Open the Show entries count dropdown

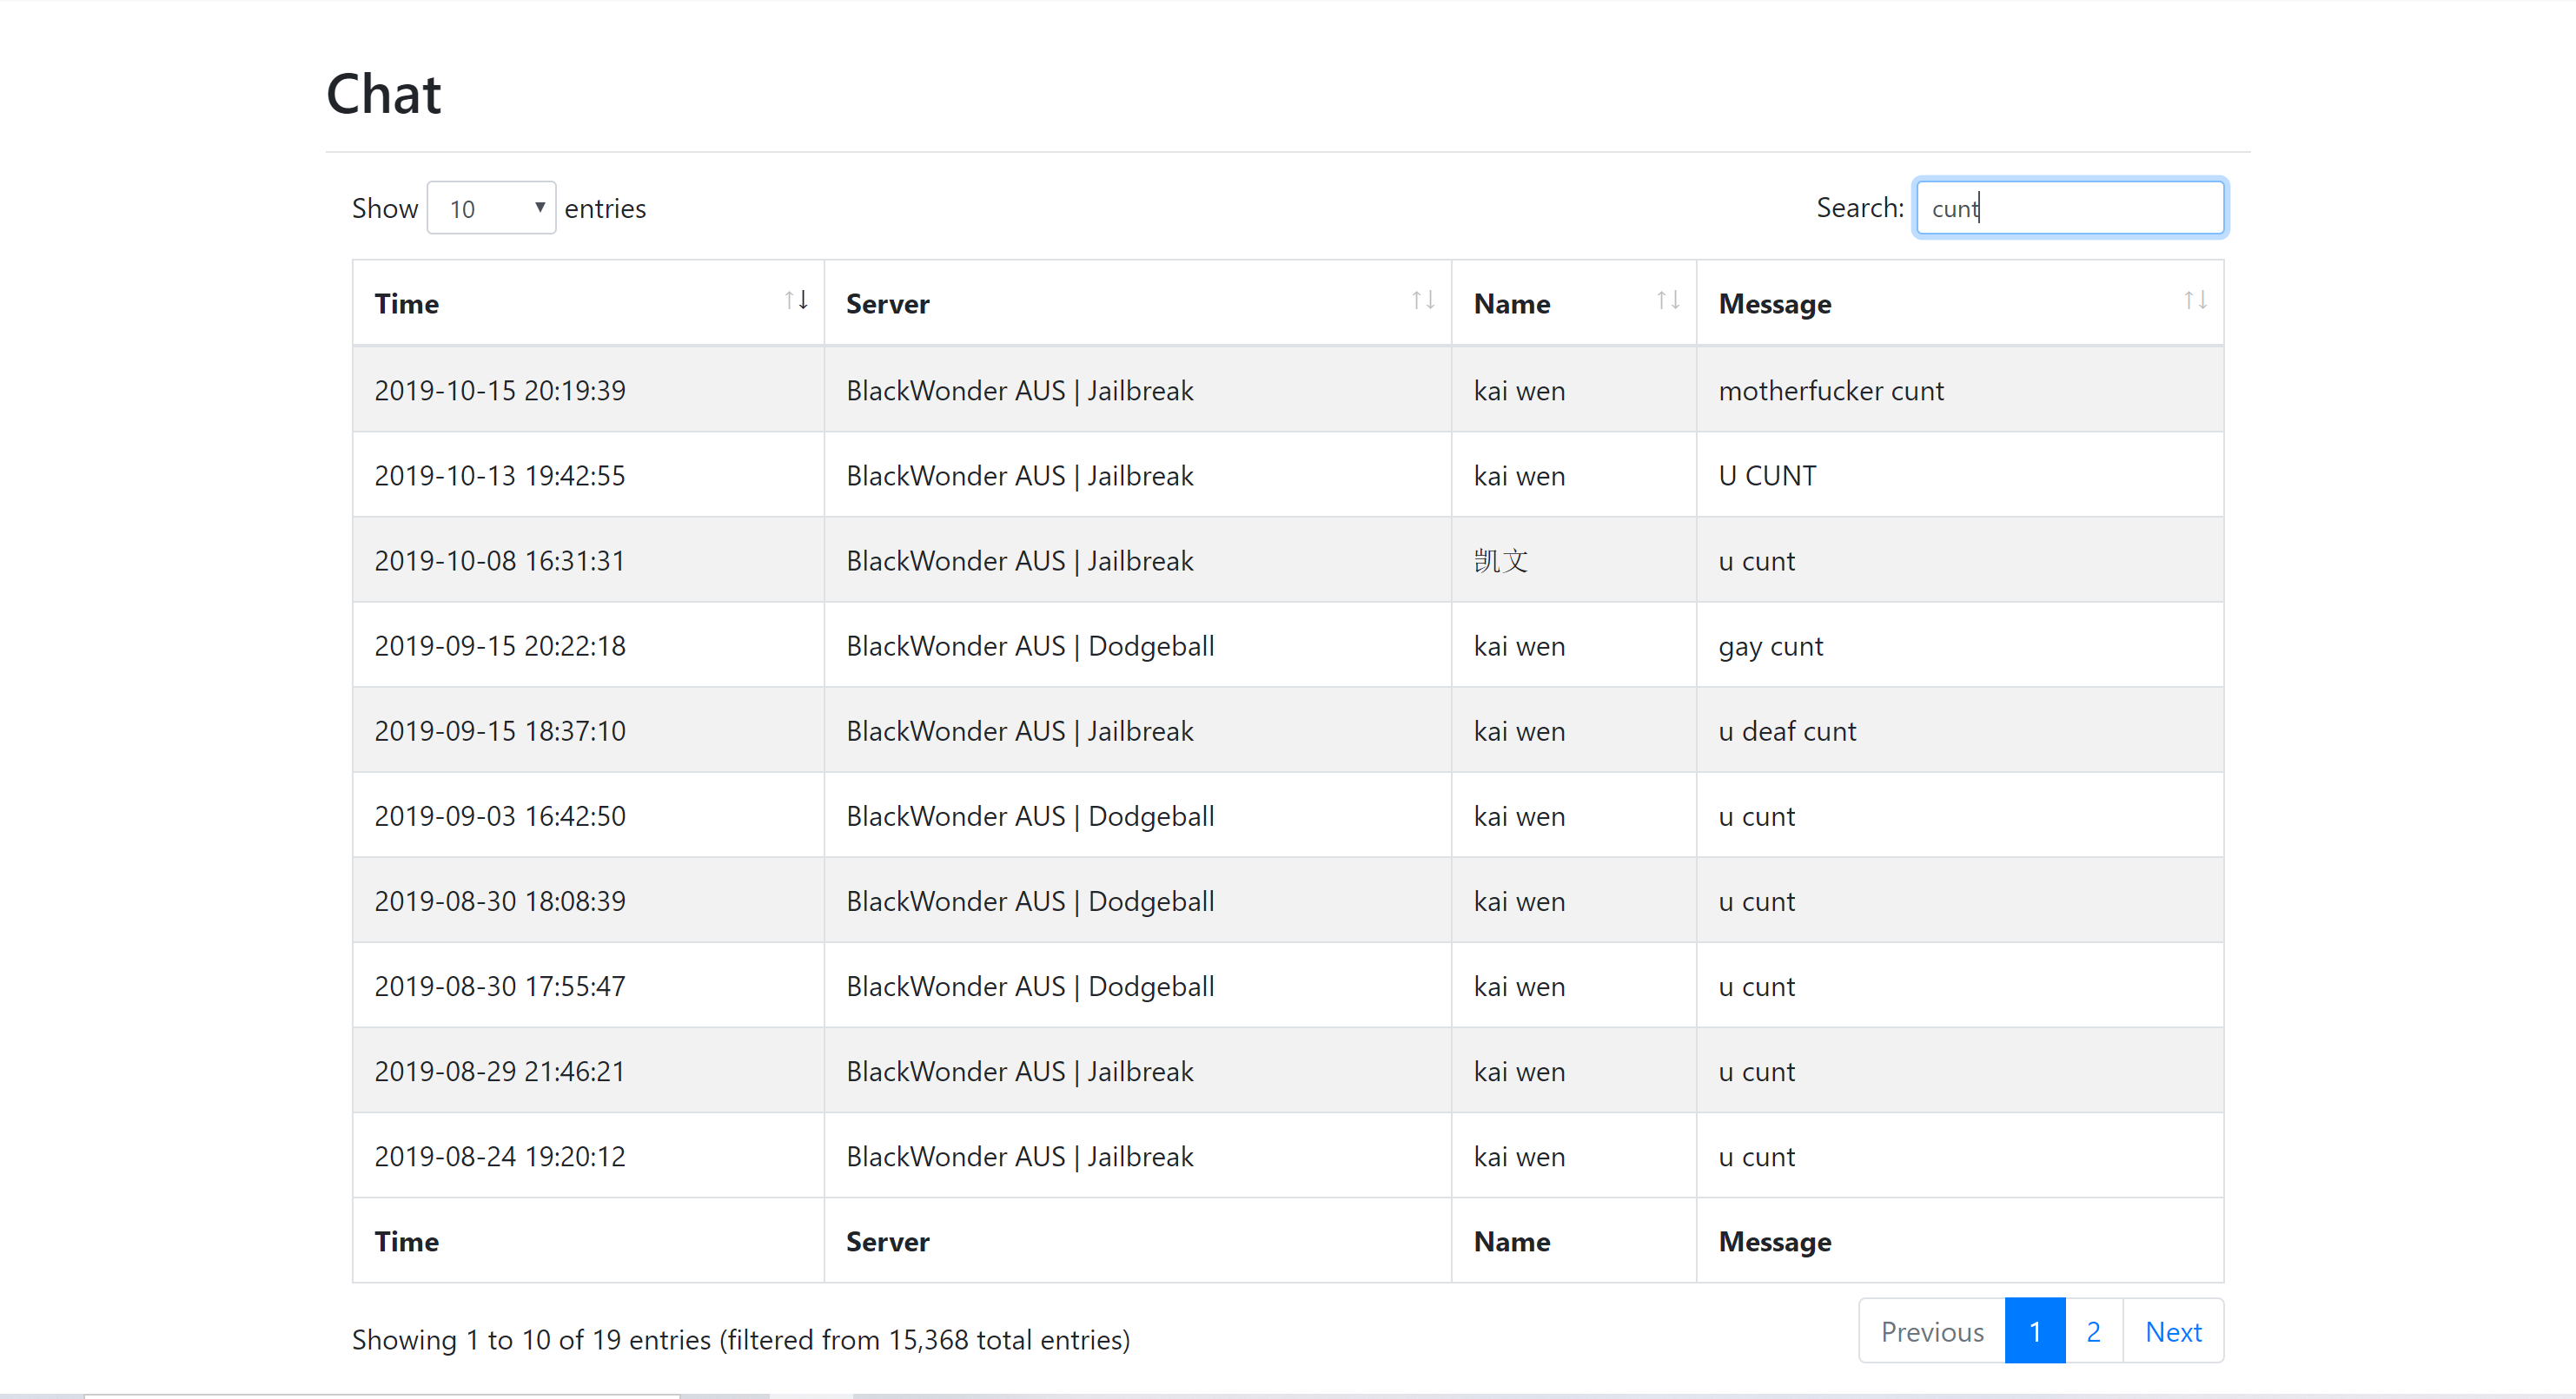[x=491, y=208]
